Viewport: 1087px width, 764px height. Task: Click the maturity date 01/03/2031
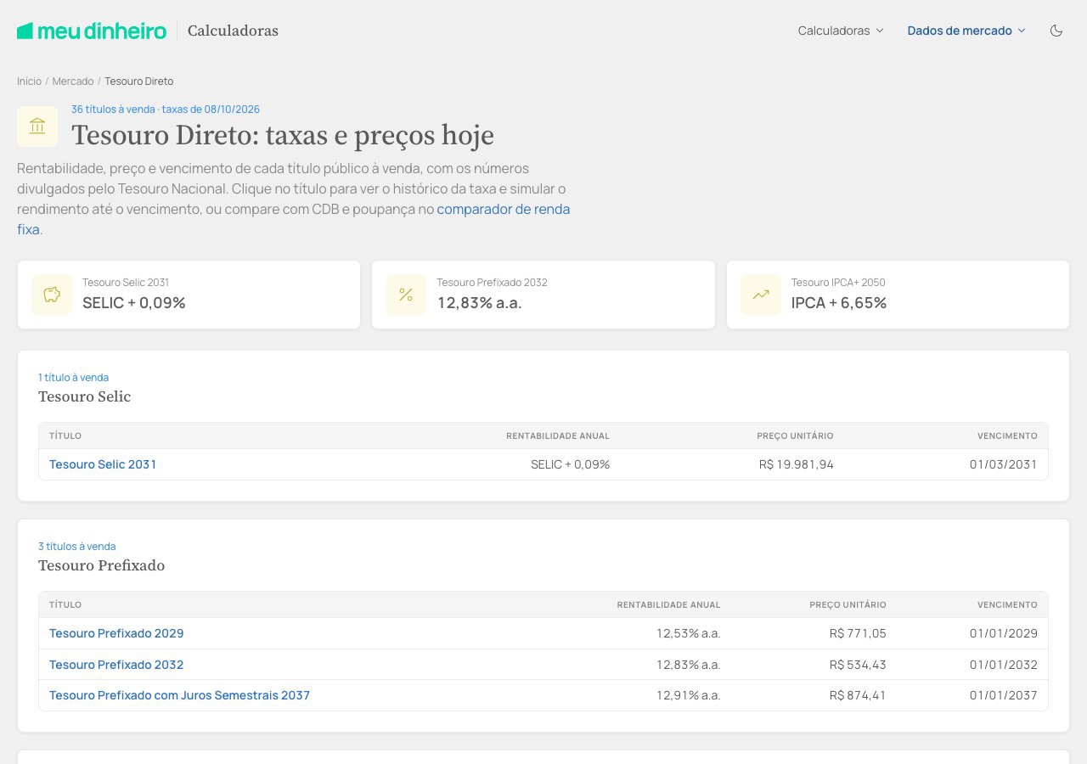1004,464
